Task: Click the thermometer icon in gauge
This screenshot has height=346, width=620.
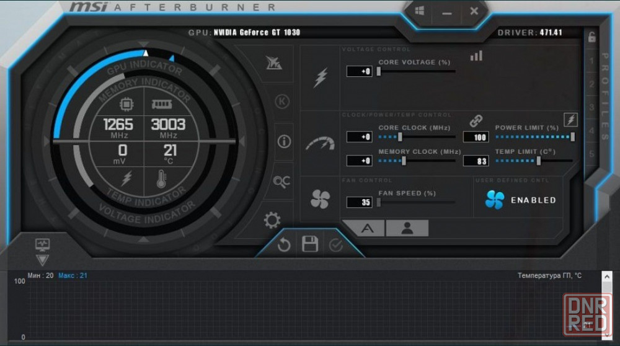Action: tap(161, 179)
